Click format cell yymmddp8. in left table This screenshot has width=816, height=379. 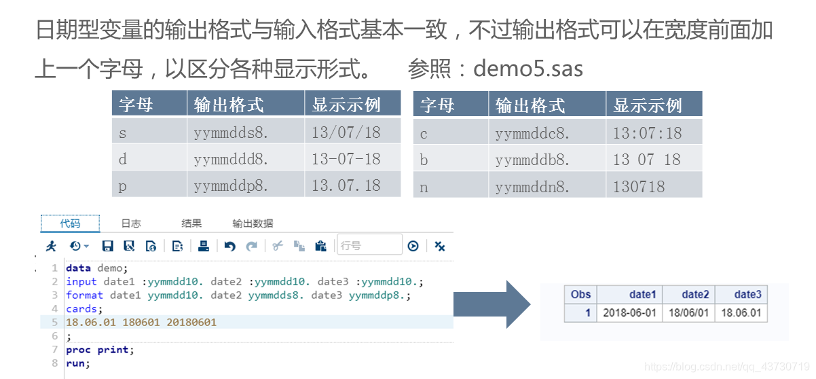point(246,185)
